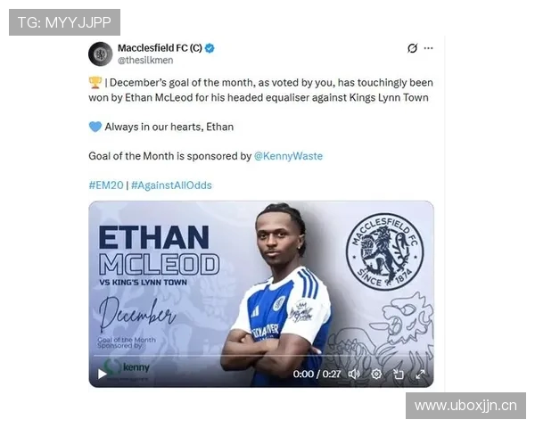Open the #AgainstAllOdds hashtag
The image size is (535, 428).
click(171, 185)
